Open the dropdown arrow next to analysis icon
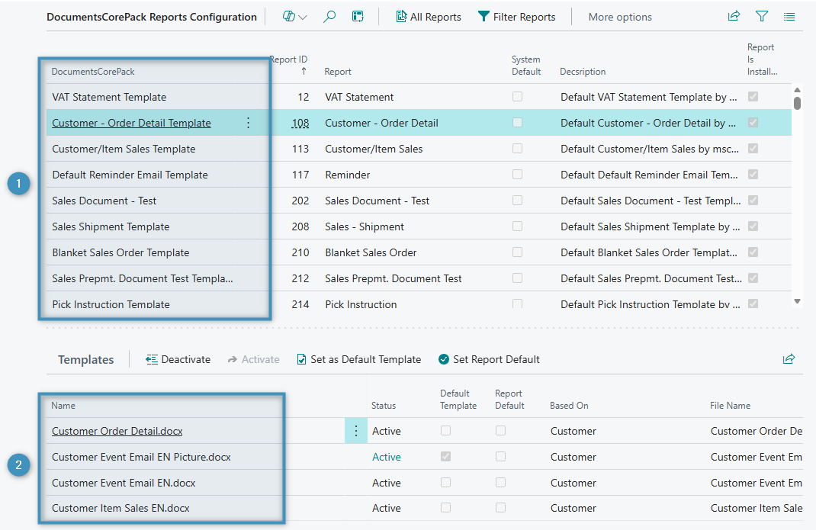The height and width of the screenshot is (530, 816). coord(303,18)
